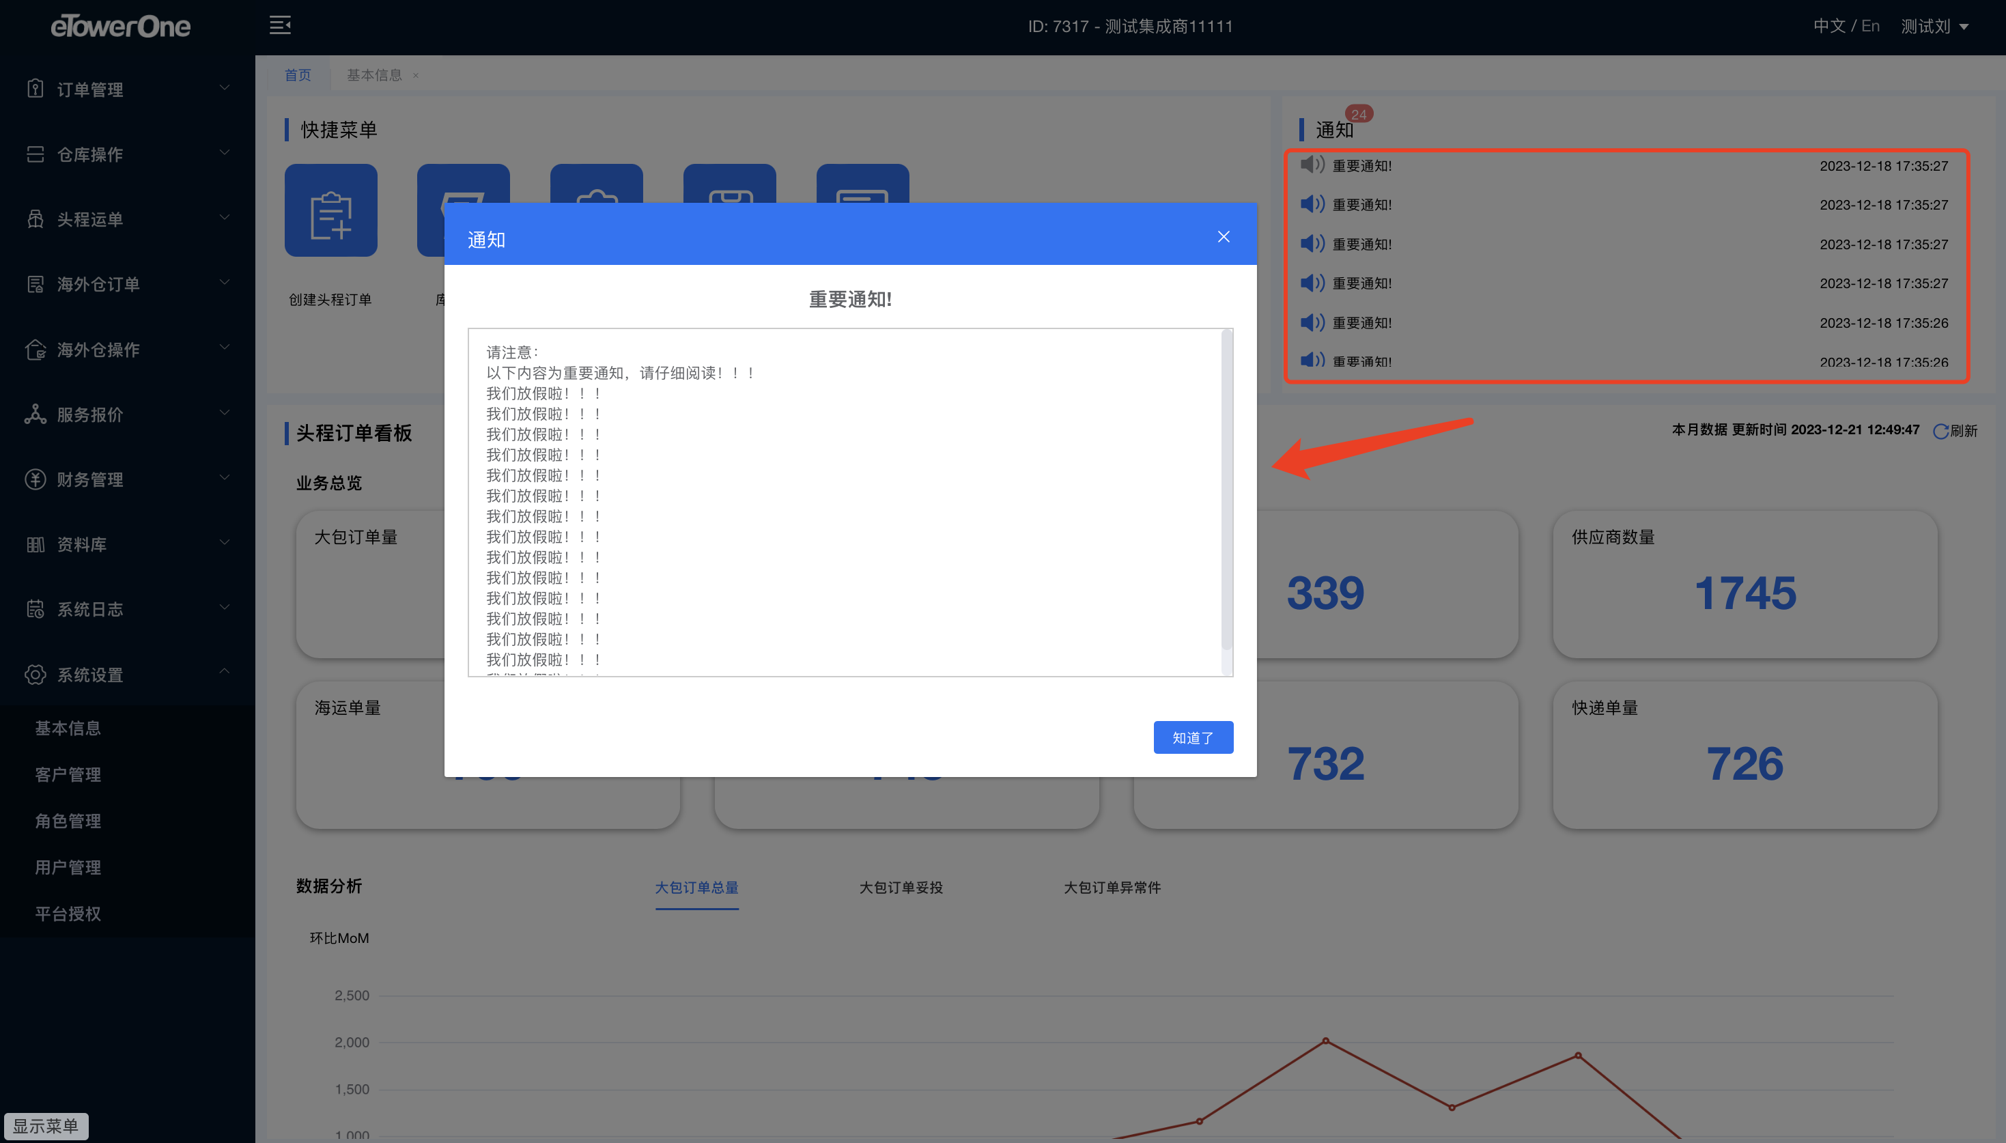This screenshot has width=2006, height=1143.
Task: Click the refresh icon next to 刷新
Action: [x=1940, y=431]
